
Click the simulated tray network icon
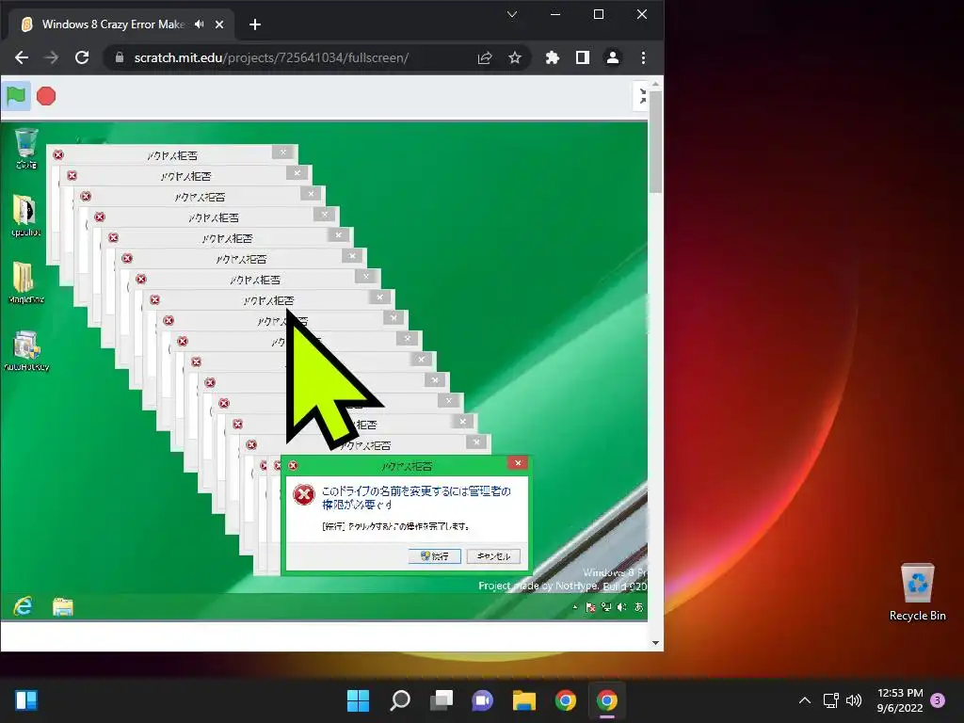pos(606,607)
